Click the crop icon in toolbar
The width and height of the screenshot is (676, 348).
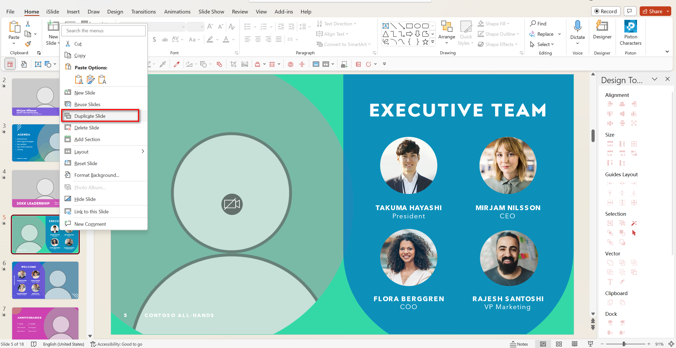click(x=233, y=64)
